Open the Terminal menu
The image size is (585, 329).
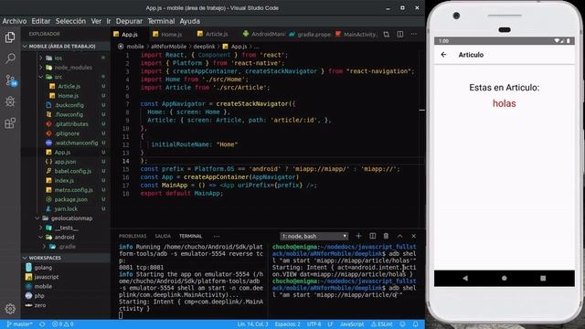pyautogui.click(x=161, y=21)
